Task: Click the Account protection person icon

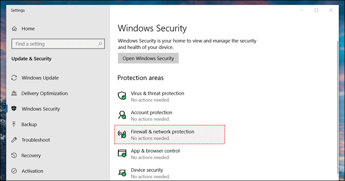Action: [x=122, y=115]
